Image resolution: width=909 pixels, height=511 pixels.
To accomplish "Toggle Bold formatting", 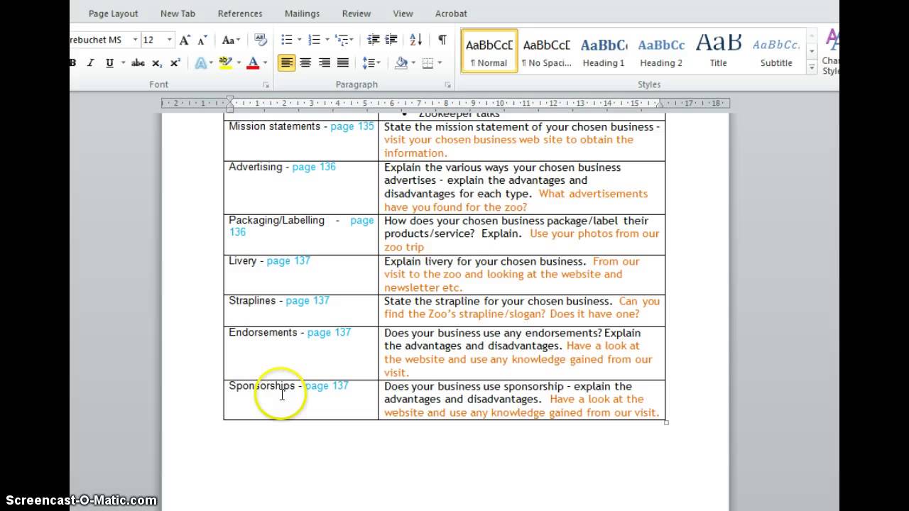I will [x=72, y=63].
